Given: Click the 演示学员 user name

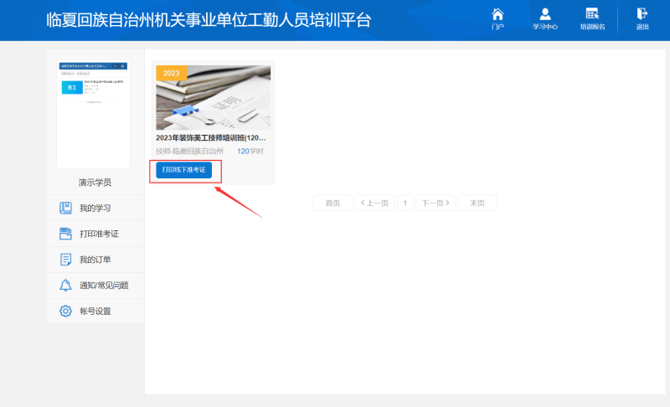Looking at the screenshot, I should coord(95,182).
